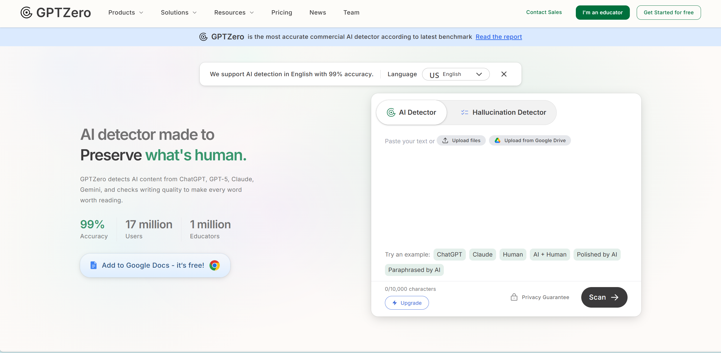The image size is (721, 353).
Task: Choose Upload from Google Drive
Action: [x=530, y=140]
